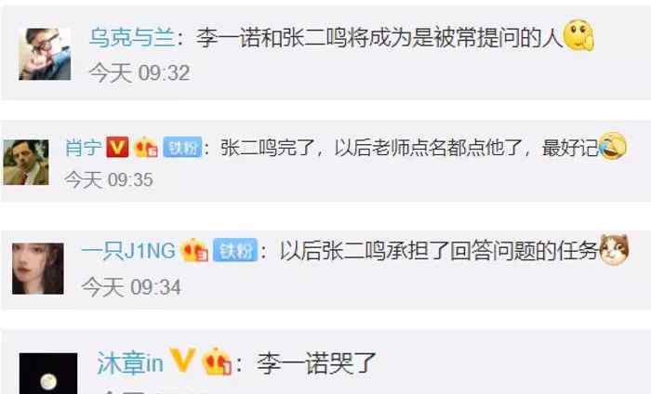
Task: Click crown membership badge beside 沐章in
Action: (217, 361)
